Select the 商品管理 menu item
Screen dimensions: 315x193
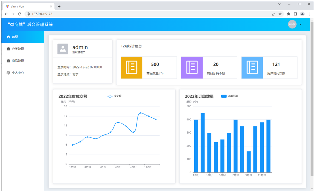click(x=18, y=61)
